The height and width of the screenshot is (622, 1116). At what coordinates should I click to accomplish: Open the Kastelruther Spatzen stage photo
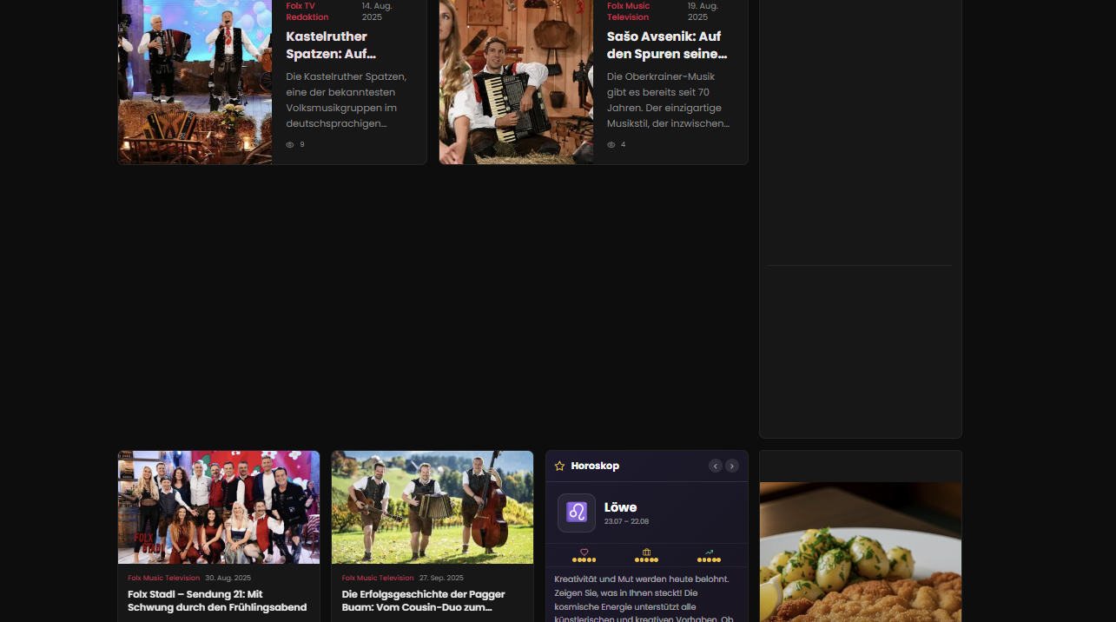pos(195,82)
